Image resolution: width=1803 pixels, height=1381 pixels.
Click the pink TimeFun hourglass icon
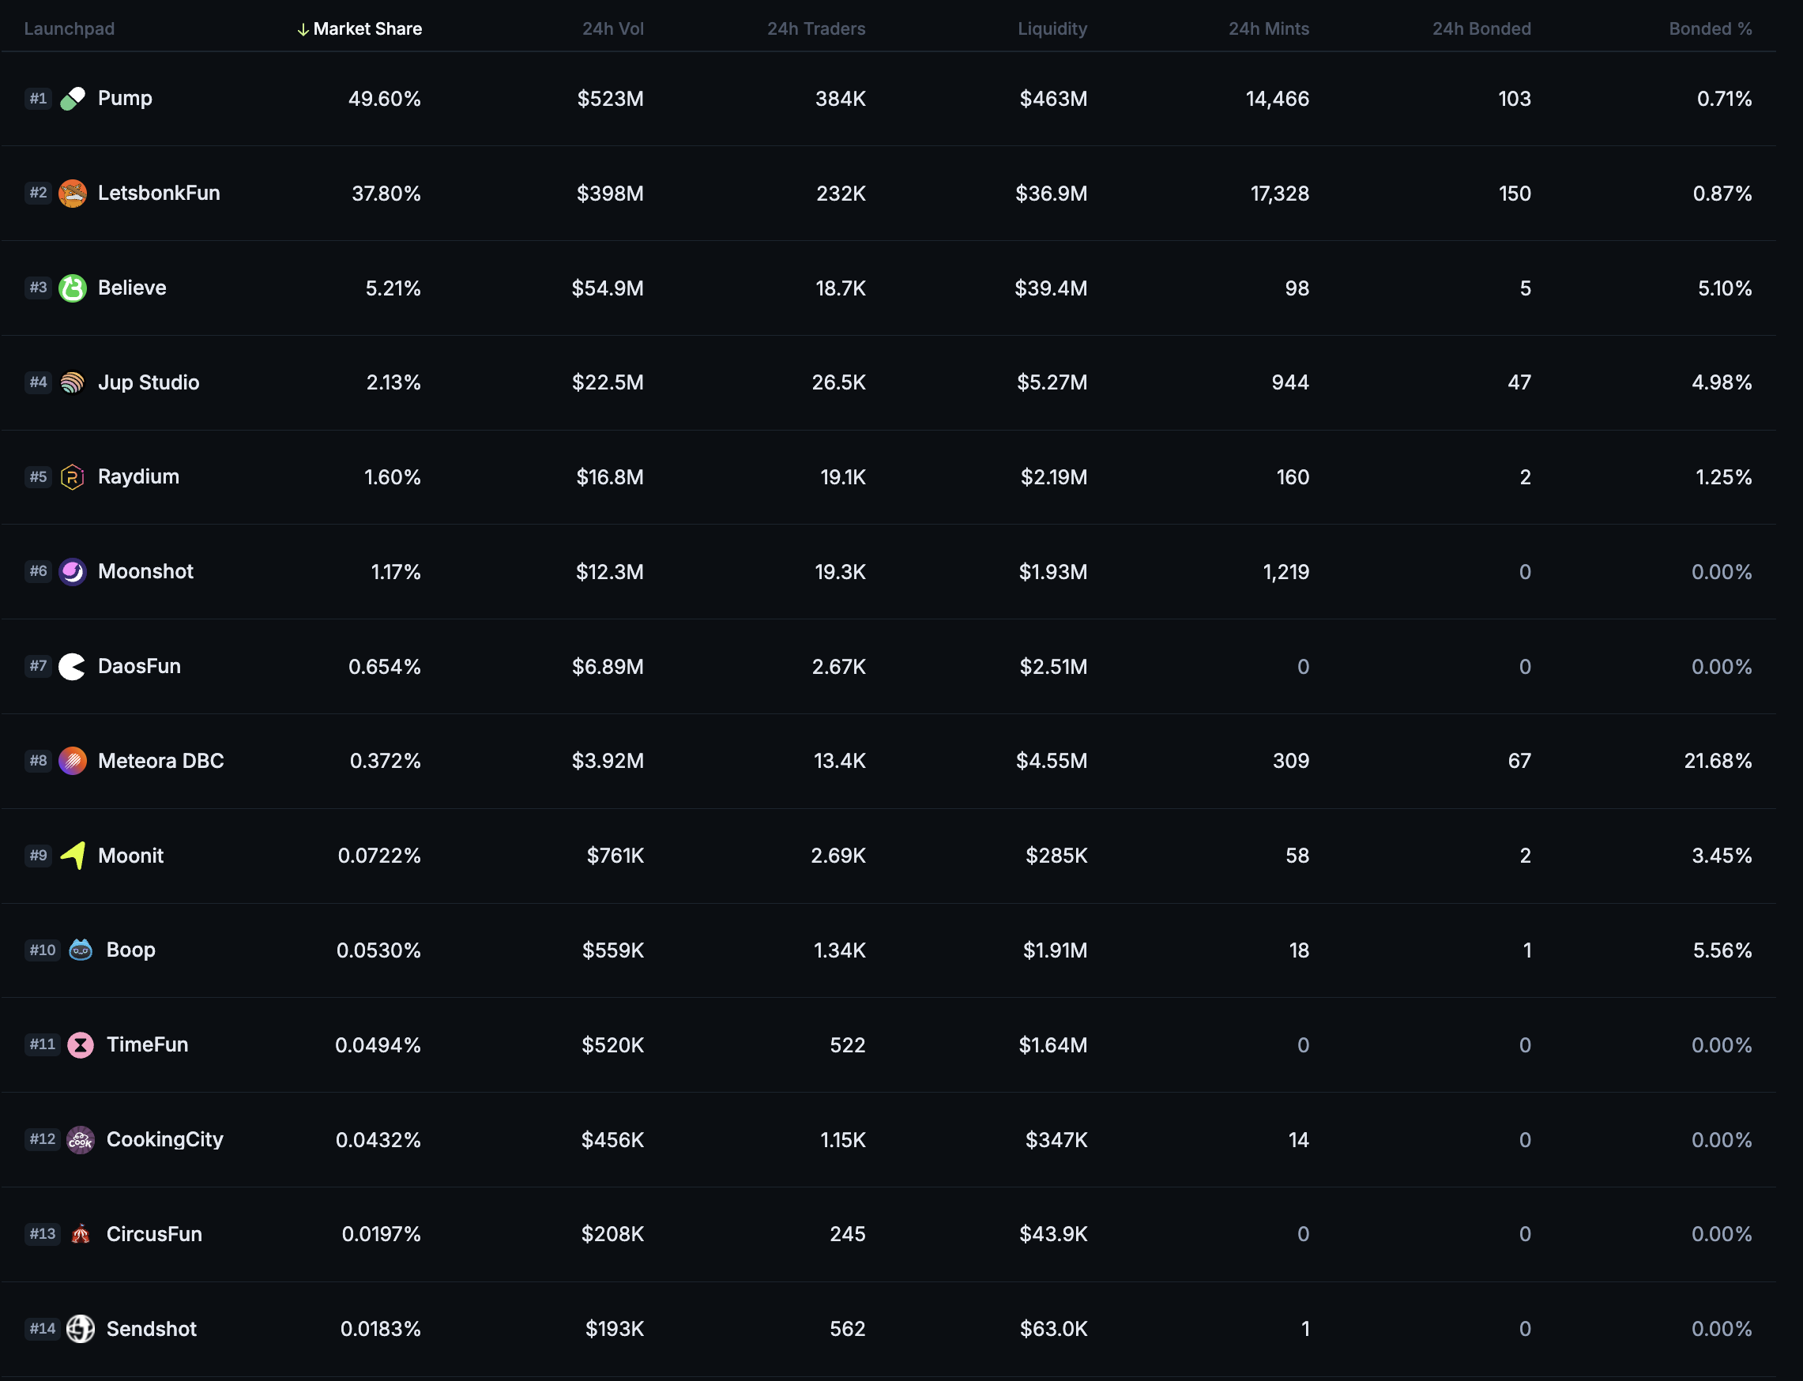(x=81, y=1044)
